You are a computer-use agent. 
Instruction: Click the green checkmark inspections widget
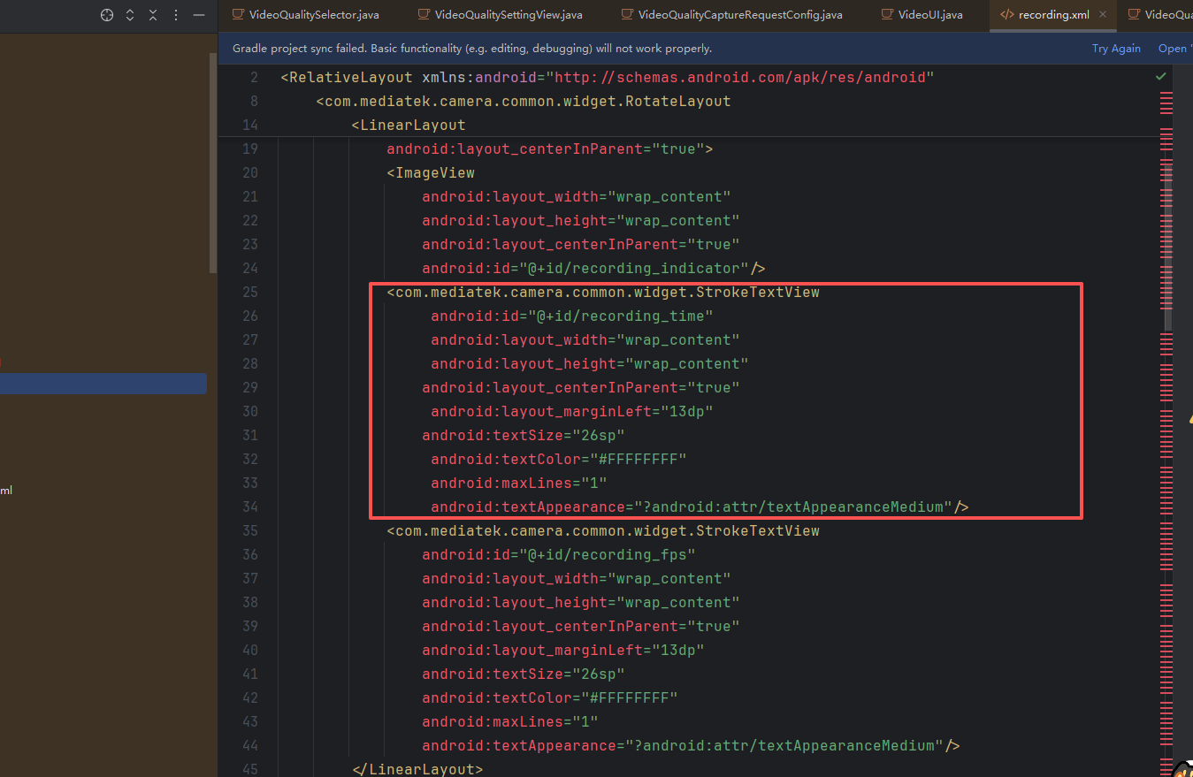coord(1160,78)
